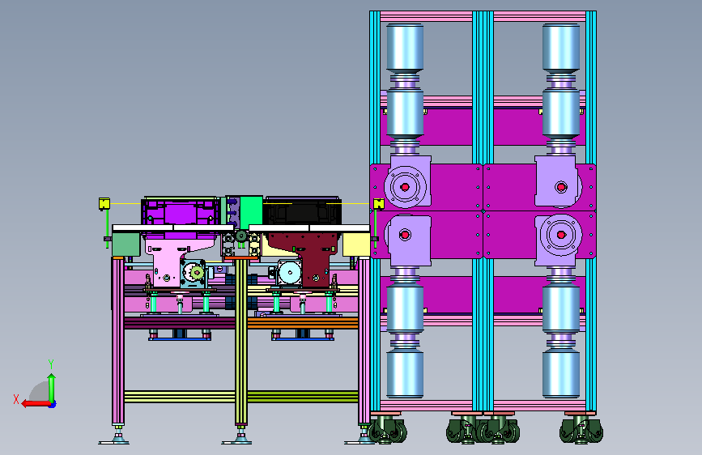Select the white round motor flange under maroon bracket
This screenshot has width=702, height=455.
click(290, 272)
